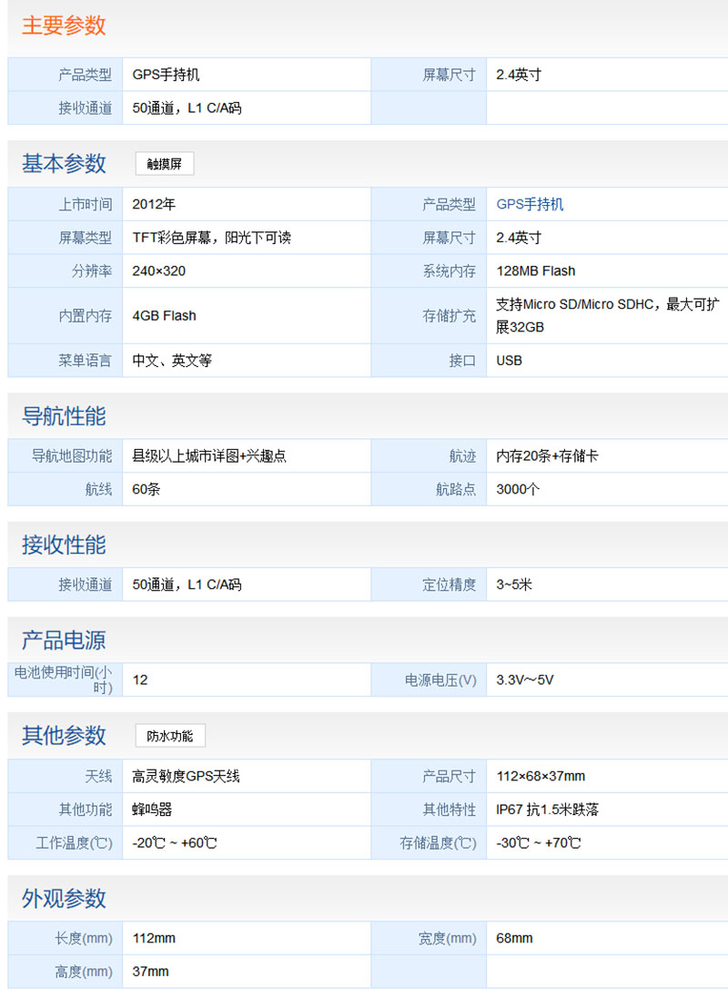728x999 pixels.
Task: Click the 基本参数 section heading
Action: 64,164
